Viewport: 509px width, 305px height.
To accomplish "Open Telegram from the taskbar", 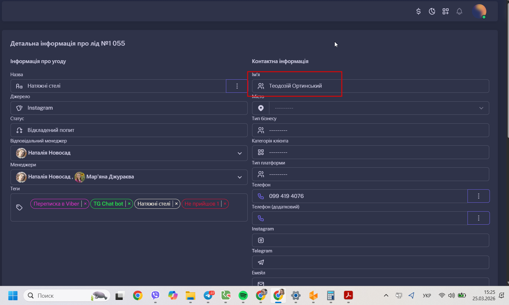I will [x=208, y=295].
